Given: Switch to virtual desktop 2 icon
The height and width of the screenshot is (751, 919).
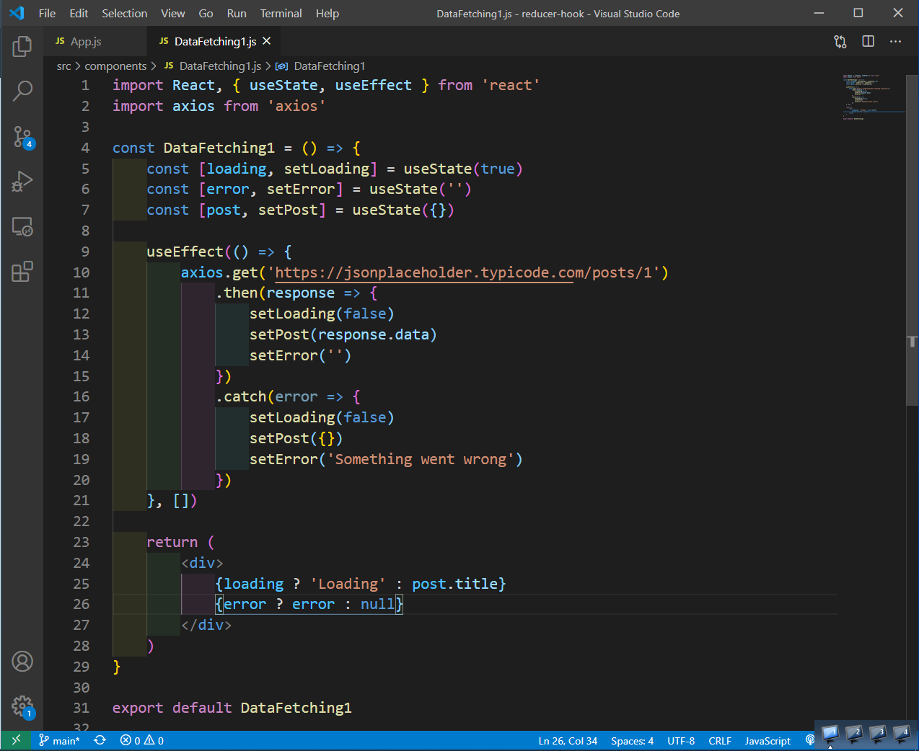Looking at the screenshot, I should [x=854, y=734].
